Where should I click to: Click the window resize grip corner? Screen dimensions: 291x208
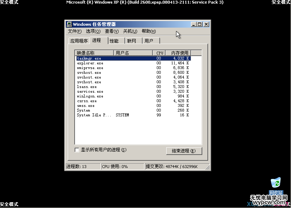(x=208, y=167)
